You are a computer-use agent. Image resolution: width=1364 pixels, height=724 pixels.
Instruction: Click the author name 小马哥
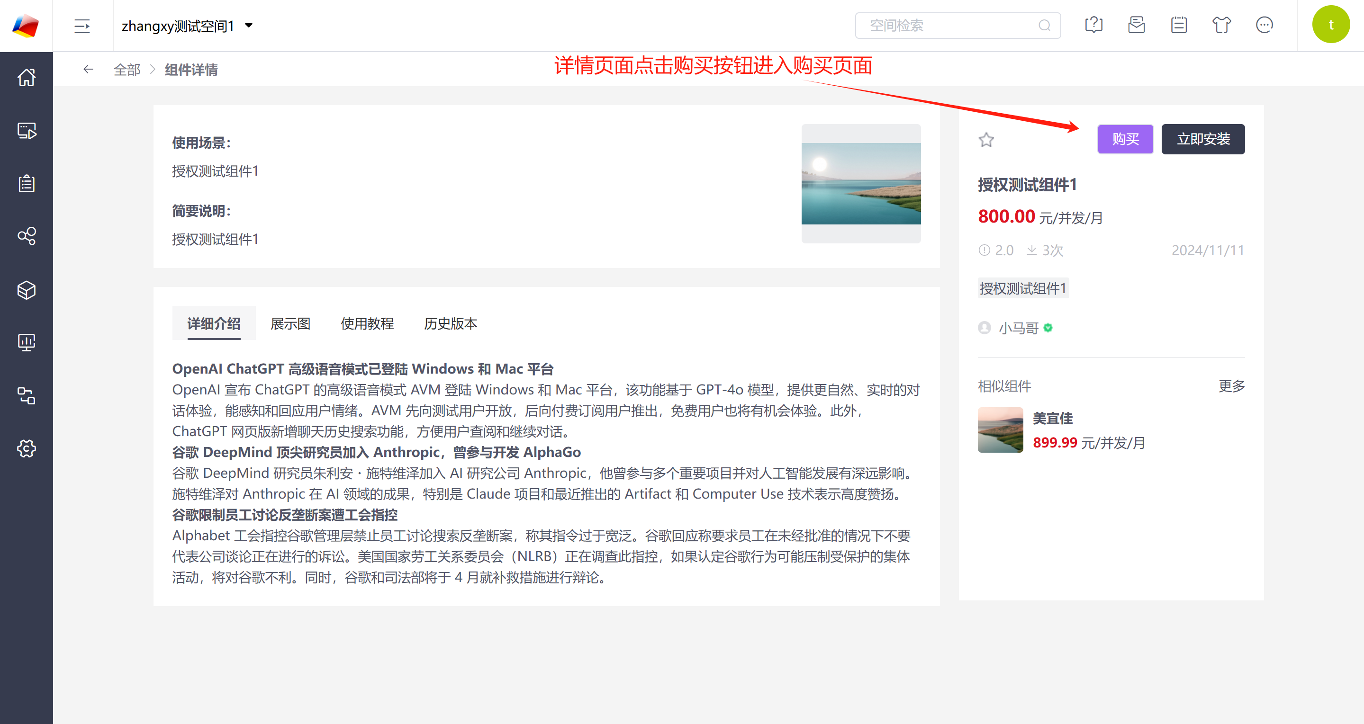[x=1018, y=328]
